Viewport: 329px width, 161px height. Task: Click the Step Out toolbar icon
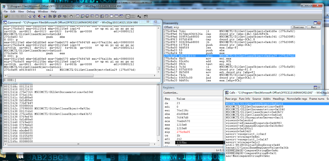pyautogui.click(x=60, y=16)
